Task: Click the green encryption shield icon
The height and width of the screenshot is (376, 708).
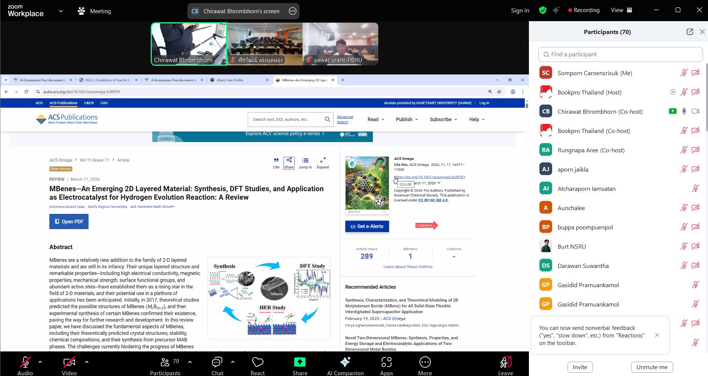Action: click(x=543, y=11)
